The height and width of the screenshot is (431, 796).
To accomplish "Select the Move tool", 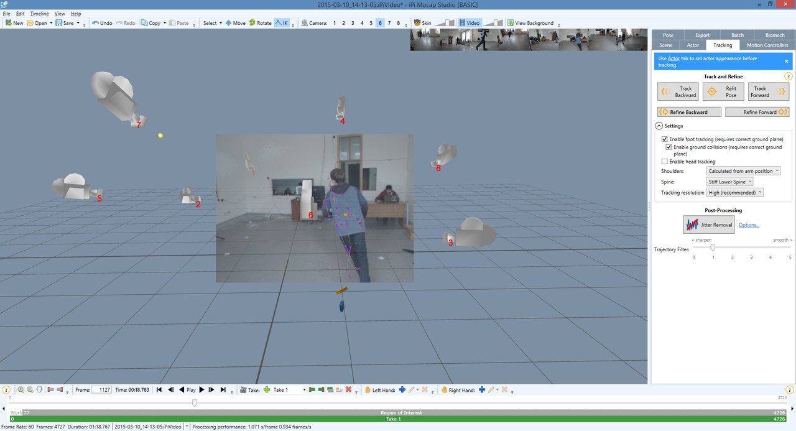I will pyautogui.click(x=236, y=23).
